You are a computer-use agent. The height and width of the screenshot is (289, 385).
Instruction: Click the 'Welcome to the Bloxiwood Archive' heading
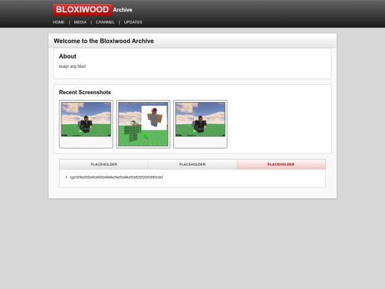pyautogui.click(x=103, y=41)
